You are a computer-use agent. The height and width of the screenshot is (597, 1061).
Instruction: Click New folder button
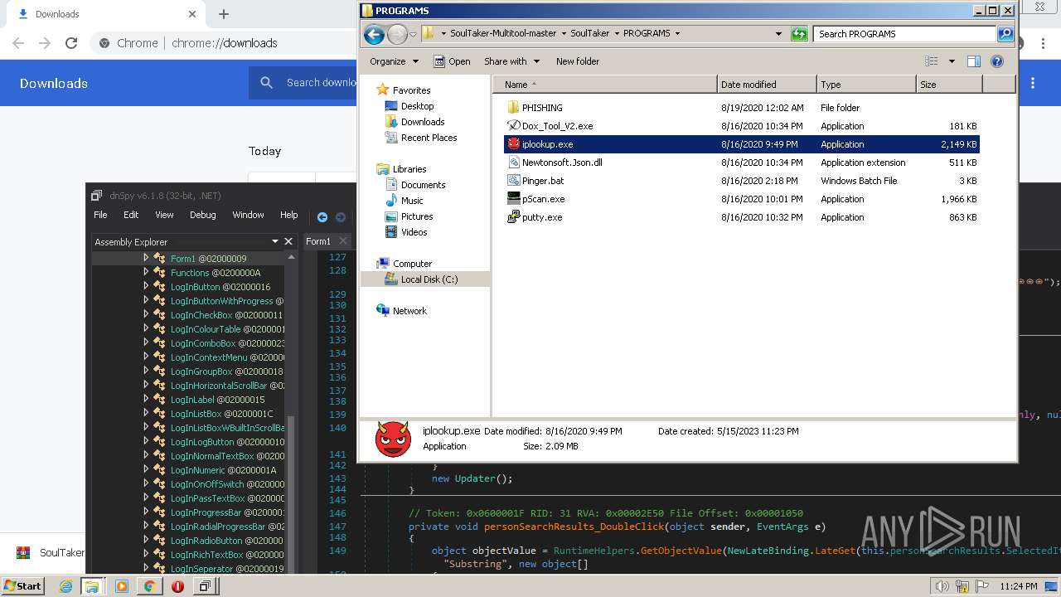point(578,61)
